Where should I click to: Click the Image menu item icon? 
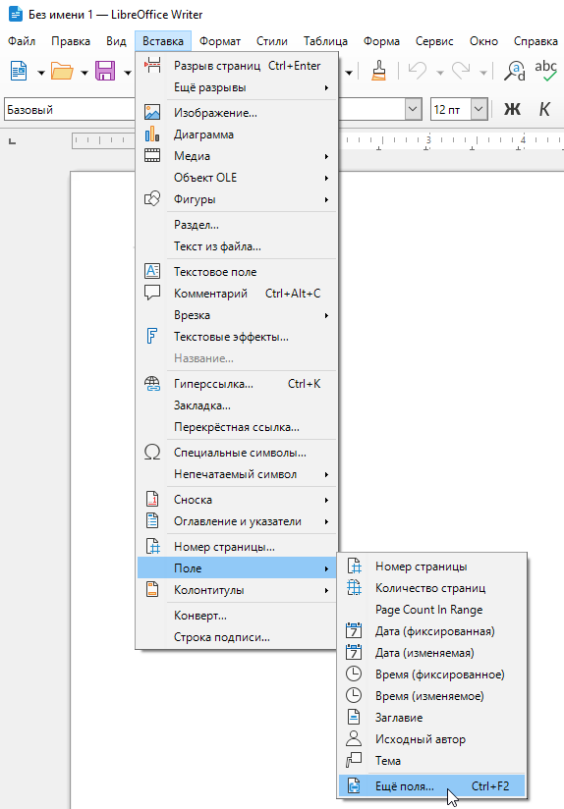pos(152,113)
